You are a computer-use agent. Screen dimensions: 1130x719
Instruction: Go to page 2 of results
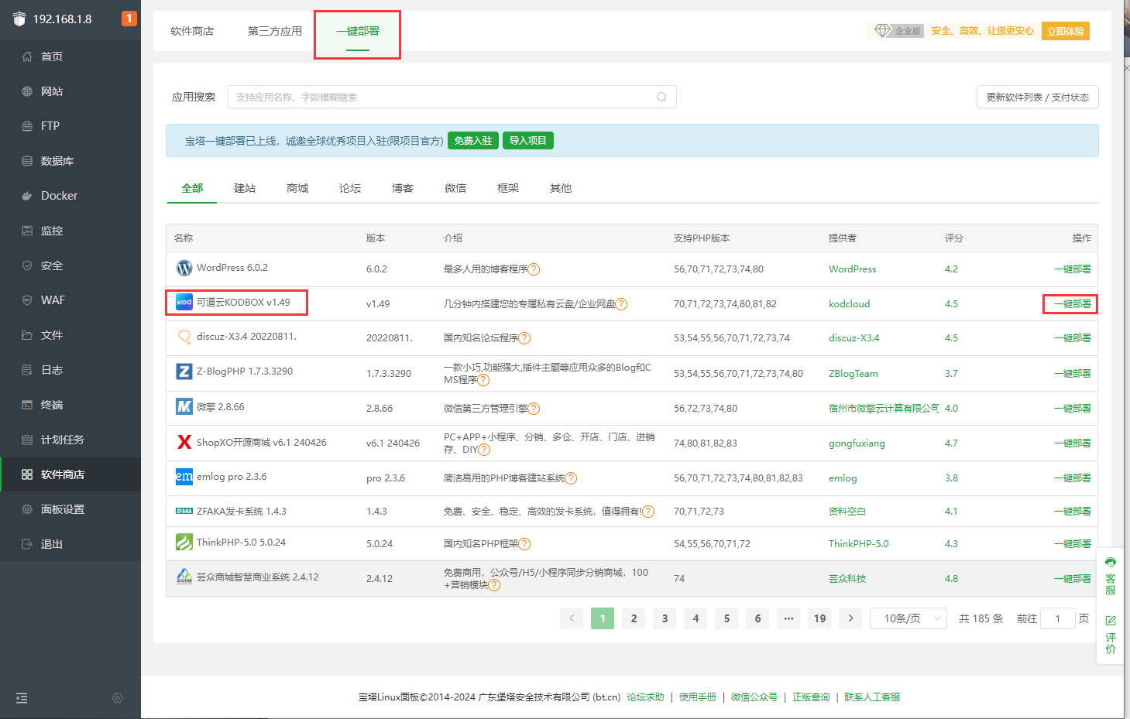coord(634,618)
